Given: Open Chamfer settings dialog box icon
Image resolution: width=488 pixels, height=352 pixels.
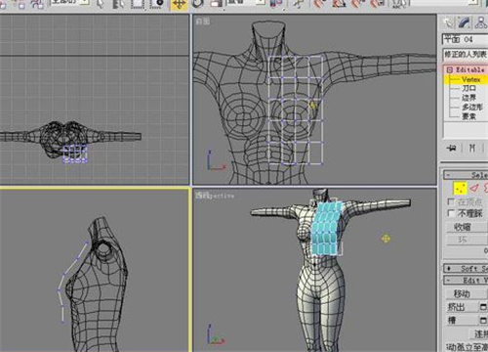Looking at the screenshot, I should point(483,321).
